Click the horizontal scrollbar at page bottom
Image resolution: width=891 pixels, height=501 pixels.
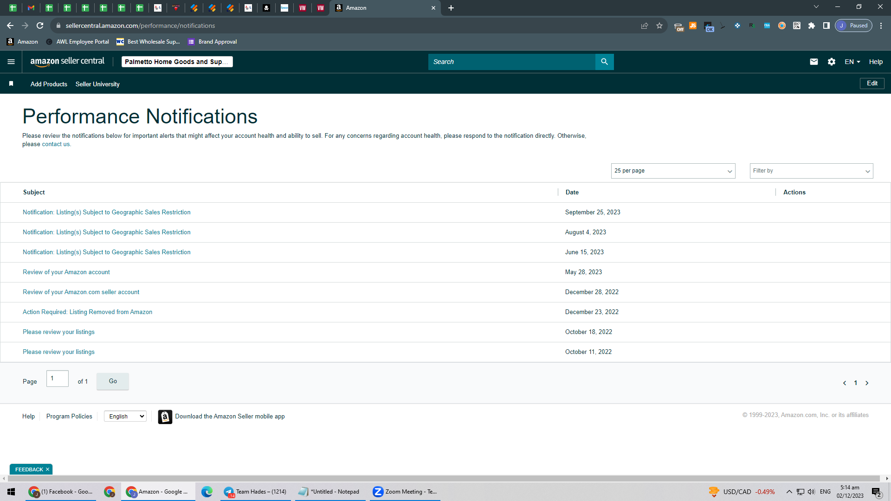pyautogui.click(x=443, y=478)
